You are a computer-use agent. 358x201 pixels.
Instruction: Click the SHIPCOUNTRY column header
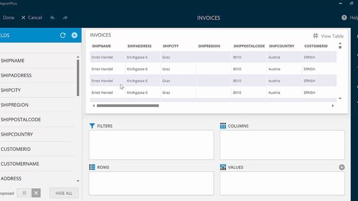pos(281,46)
